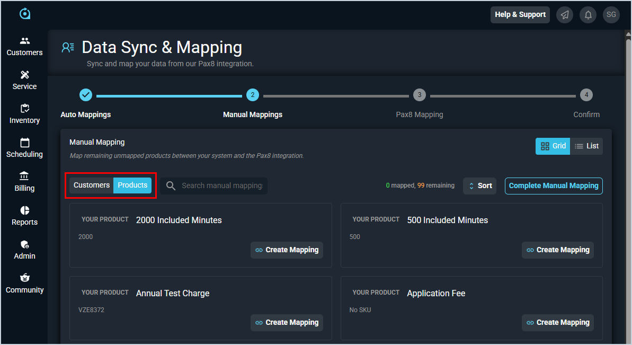Open the Admin section icon
The image size is (632, 345).
pyautogui.click(x=25, y=244)
